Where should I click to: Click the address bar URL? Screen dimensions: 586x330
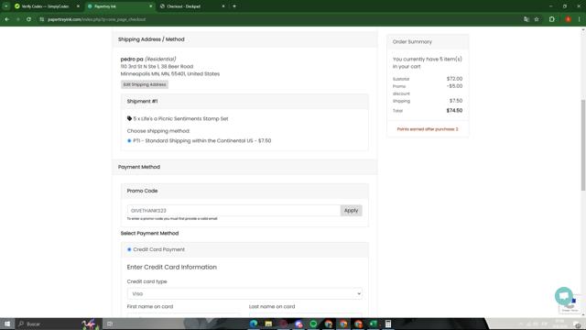96,19
